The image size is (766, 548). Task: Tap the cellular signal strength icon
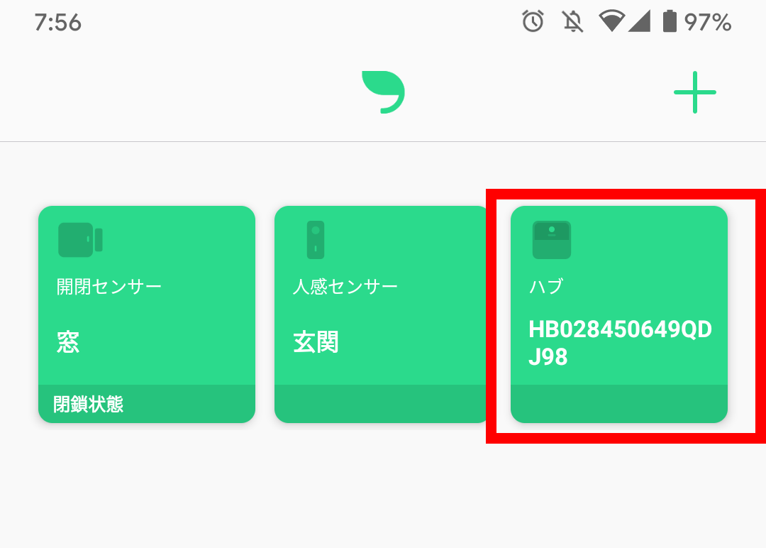coord(639,21)
